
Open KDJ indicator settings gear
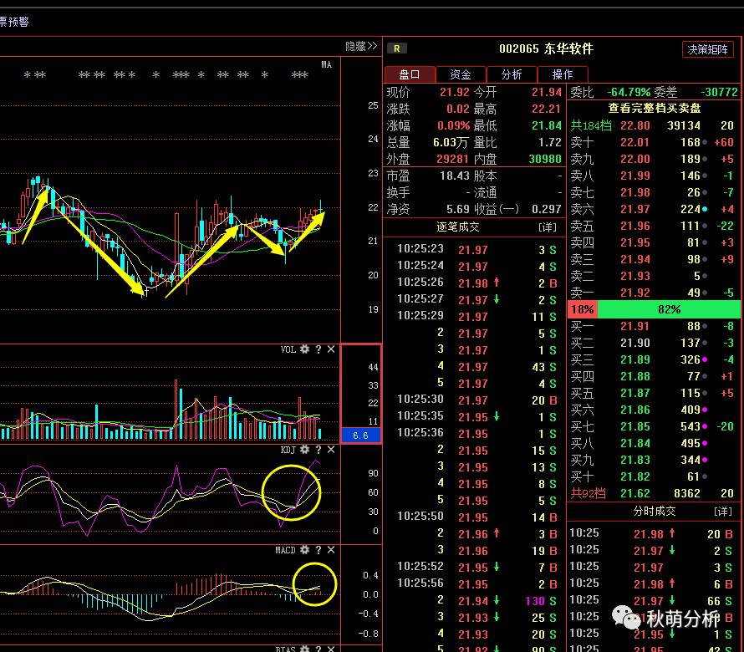click(304, 450)
